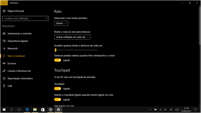Expand the Linhas múltiplas de cada vez dropdown
Viewport: 201px width, 113px height.
click(x=72, y=37)
